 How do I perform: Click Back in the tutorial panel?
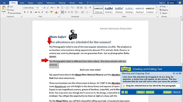(167, 92)
